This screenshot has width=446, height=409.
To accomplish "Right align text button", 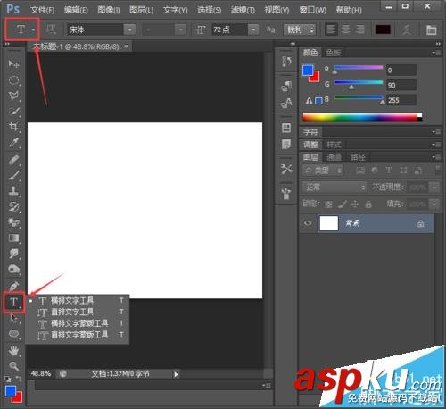I will point(359,29).
